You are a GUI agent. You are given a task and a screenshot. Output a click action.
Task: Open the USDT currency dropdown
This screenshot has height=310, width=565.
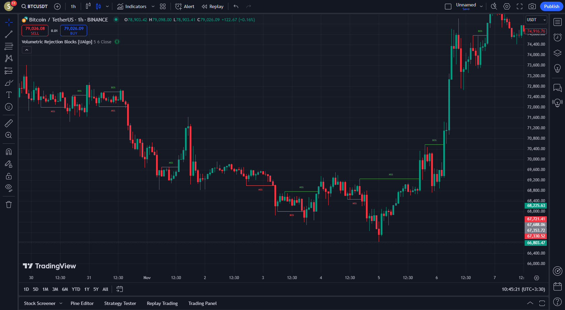pos(537,20)
